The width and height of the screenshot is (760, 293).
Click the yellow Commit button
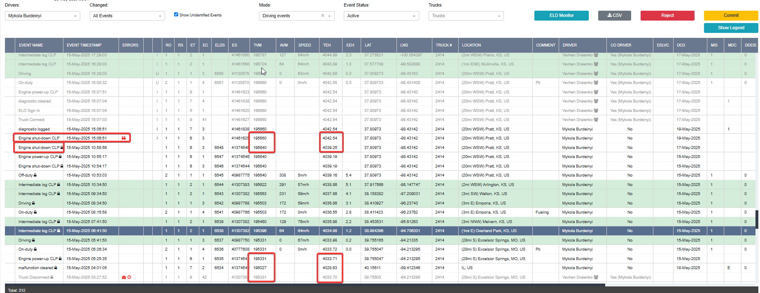pos(731,16)
